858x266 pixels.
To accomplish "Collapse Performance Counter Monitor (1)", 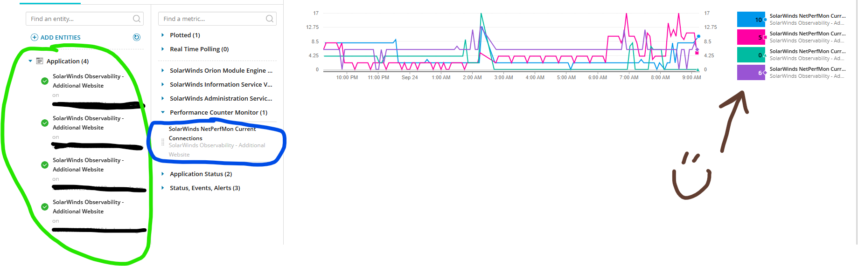I will pyautogui.click(x=162, y=112).
